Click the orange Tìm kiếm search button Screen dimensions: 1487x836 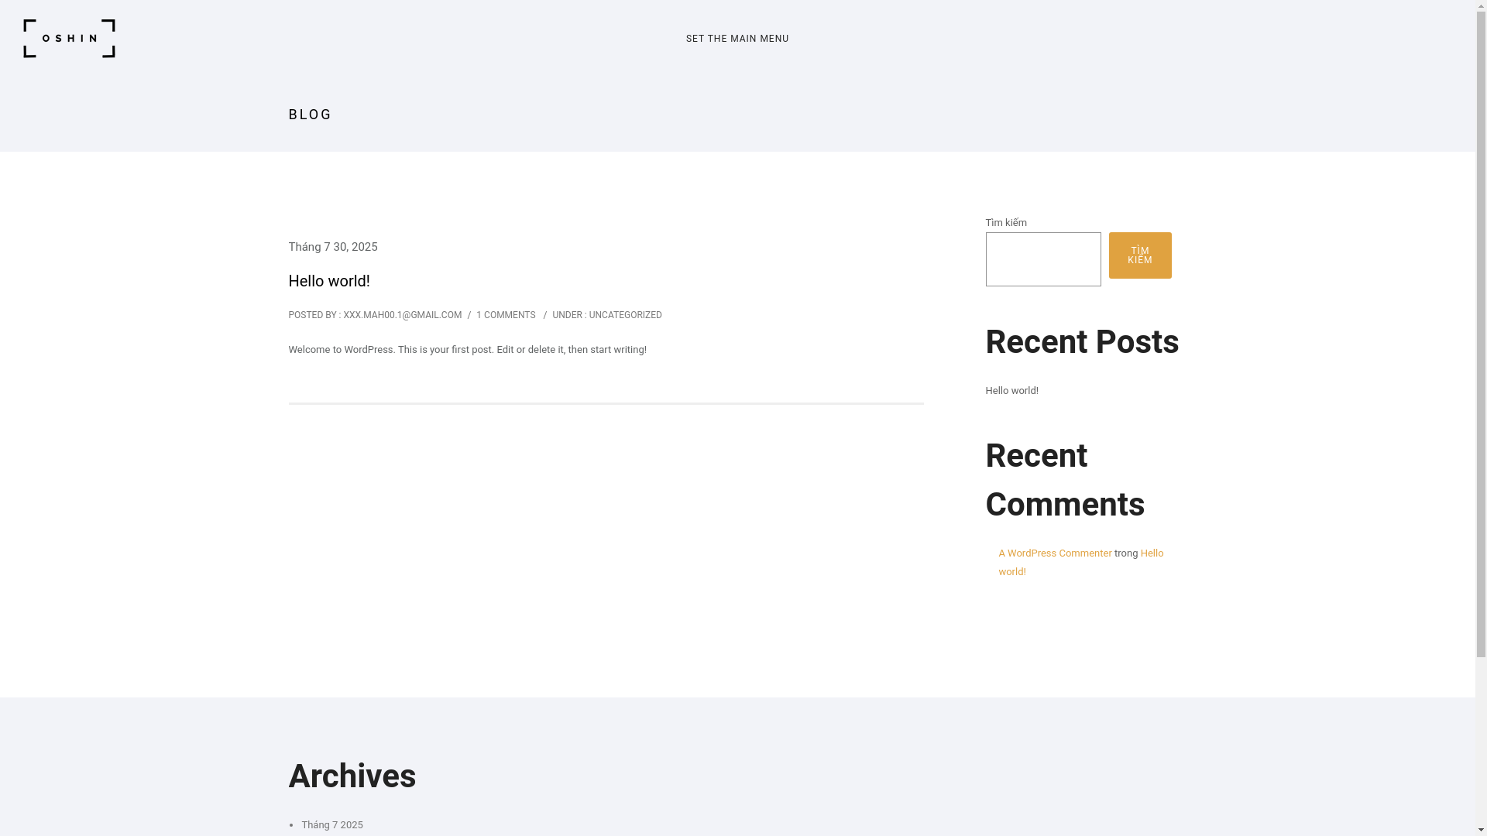click(1140, 255)
